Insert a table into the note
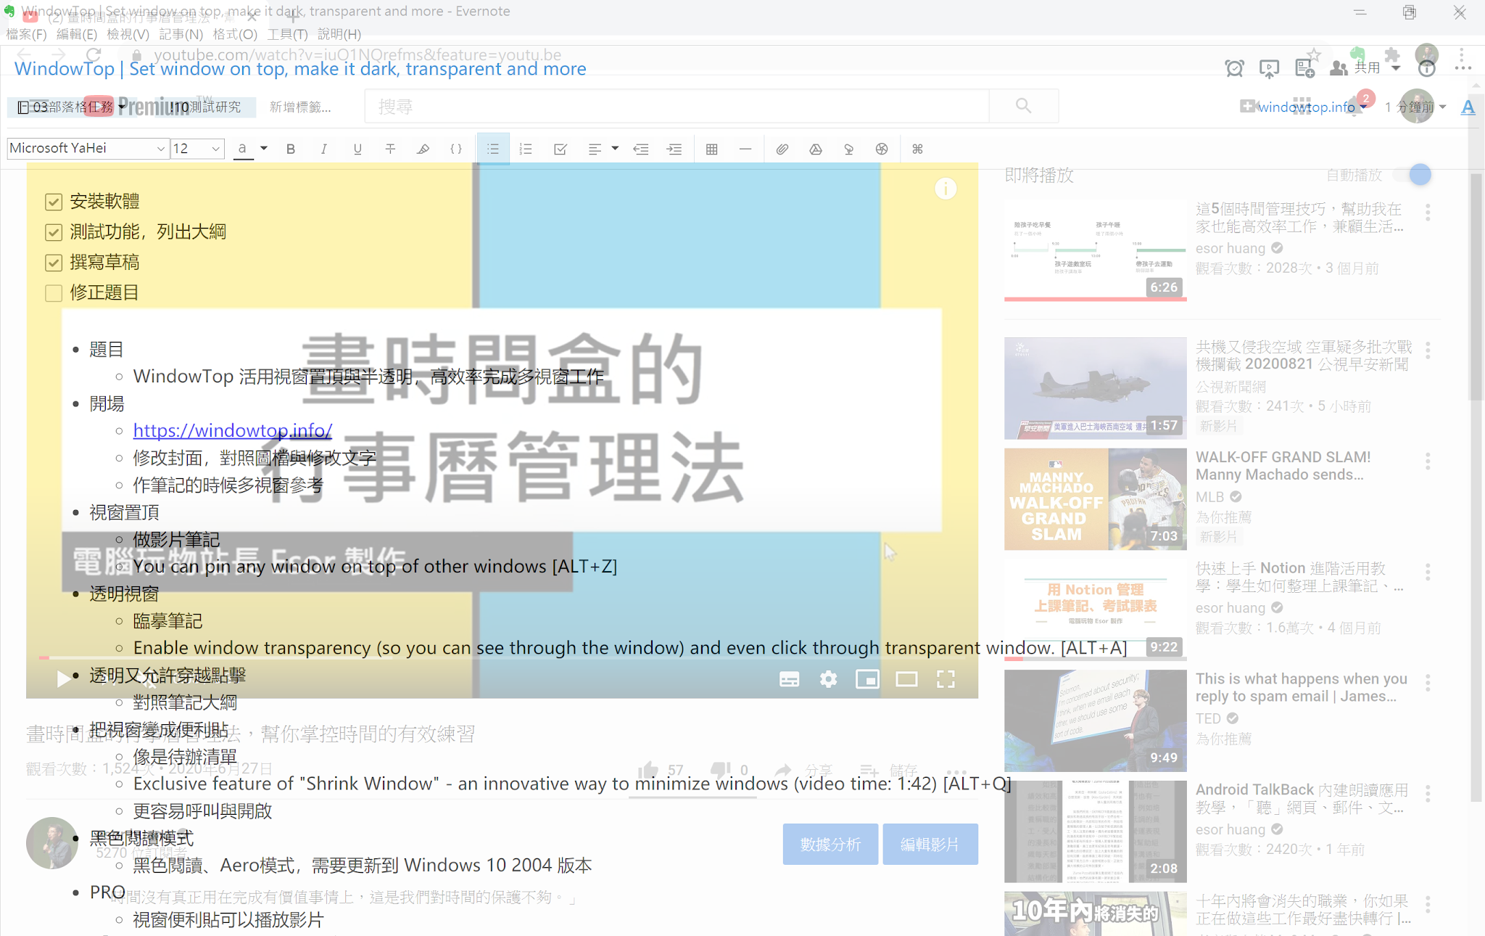 [712, 149]
